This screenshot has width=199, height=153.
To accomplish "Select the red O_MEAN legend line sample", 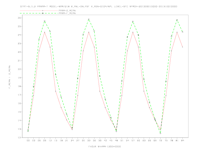I will coord(39,10).
